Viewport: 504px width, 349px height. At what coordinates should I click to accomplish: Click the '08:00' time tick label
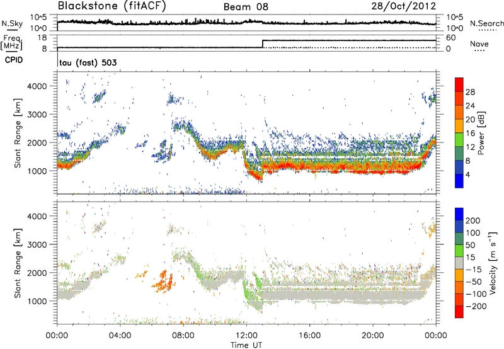pos(183,336)
